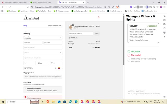167x104 pixels.
Task: Click the watch product thumbnail
Action: [71, 27]
